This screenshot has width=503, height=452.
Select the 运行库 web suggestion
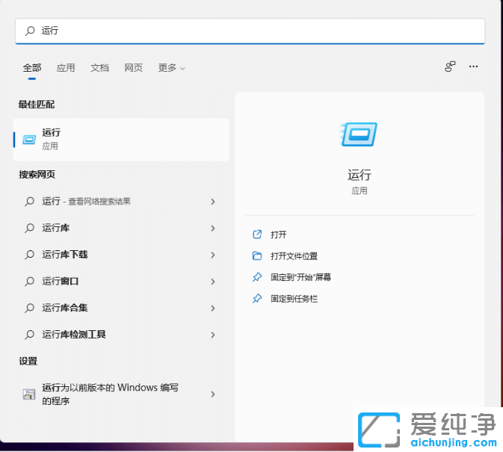(121, 228)
